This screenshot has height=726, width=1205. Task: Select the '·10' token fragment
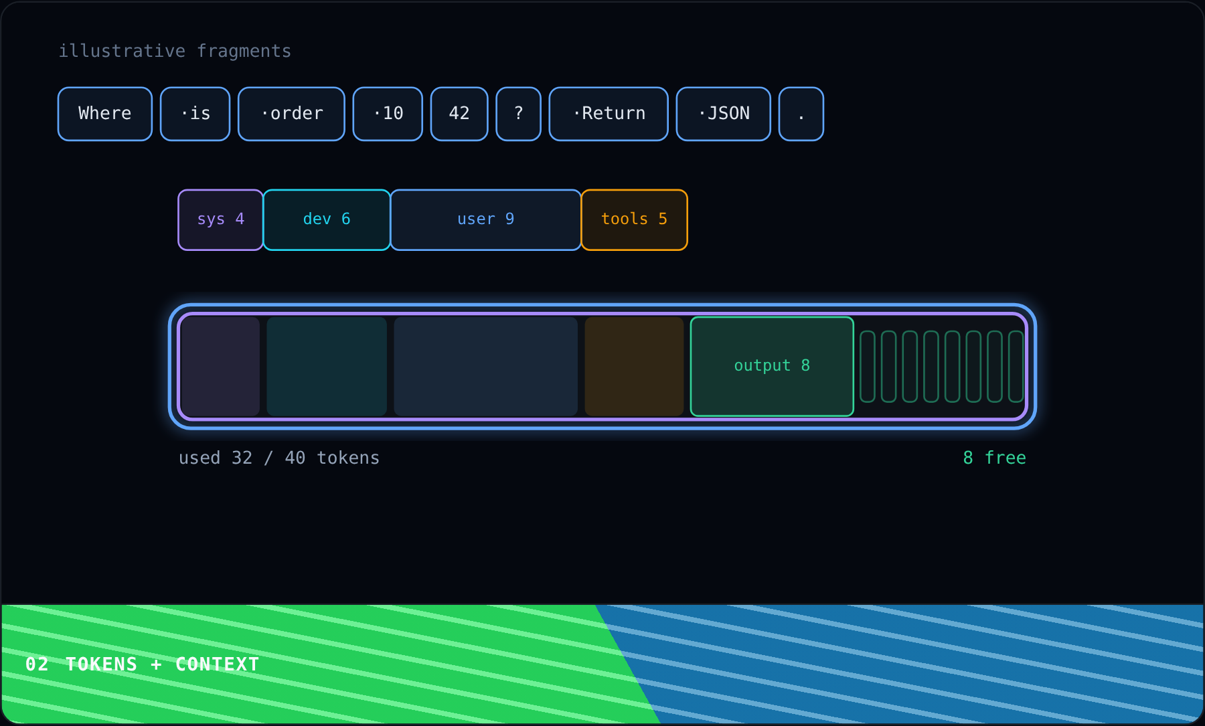point(388,114)
